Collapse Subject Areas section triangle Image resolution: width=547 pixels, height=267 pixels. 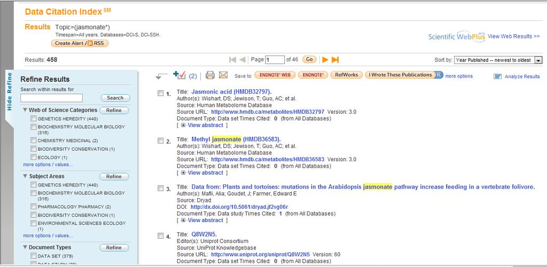(x=25, y=176)
